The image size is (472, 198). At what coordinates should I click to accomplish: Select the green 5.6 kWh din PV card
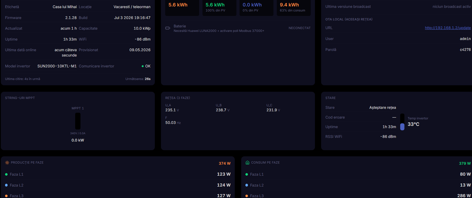[x=219, y=8]
